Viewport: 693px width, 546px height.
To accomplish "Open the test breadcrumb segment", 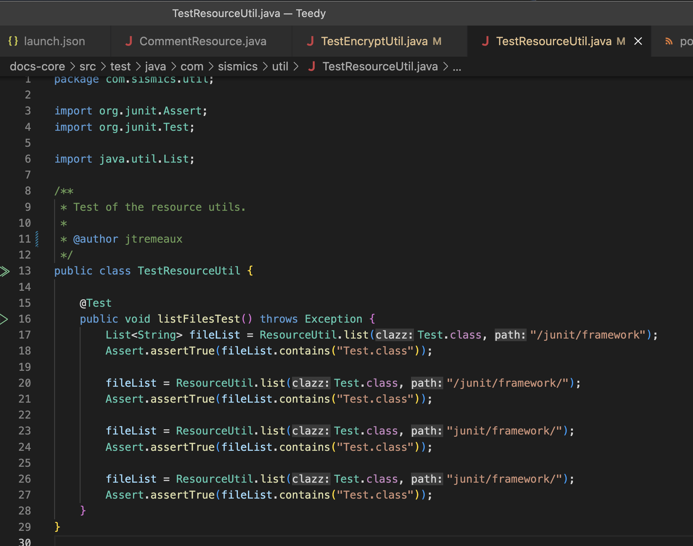I will point(120,66).
